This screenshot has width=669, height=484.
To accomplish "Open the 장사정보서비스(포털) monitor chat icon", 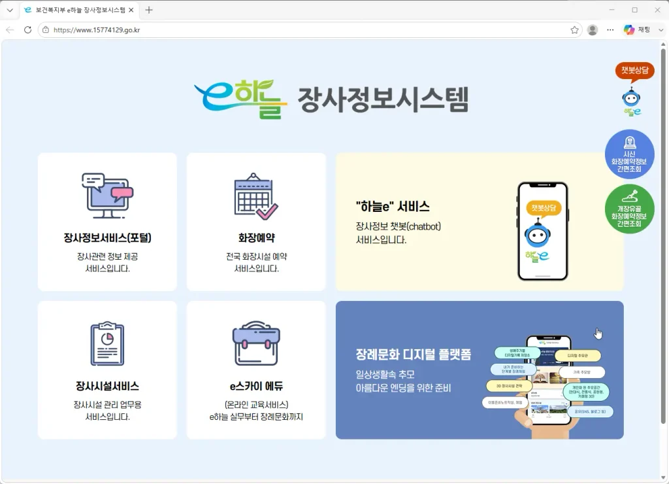I will coord(107,196).
